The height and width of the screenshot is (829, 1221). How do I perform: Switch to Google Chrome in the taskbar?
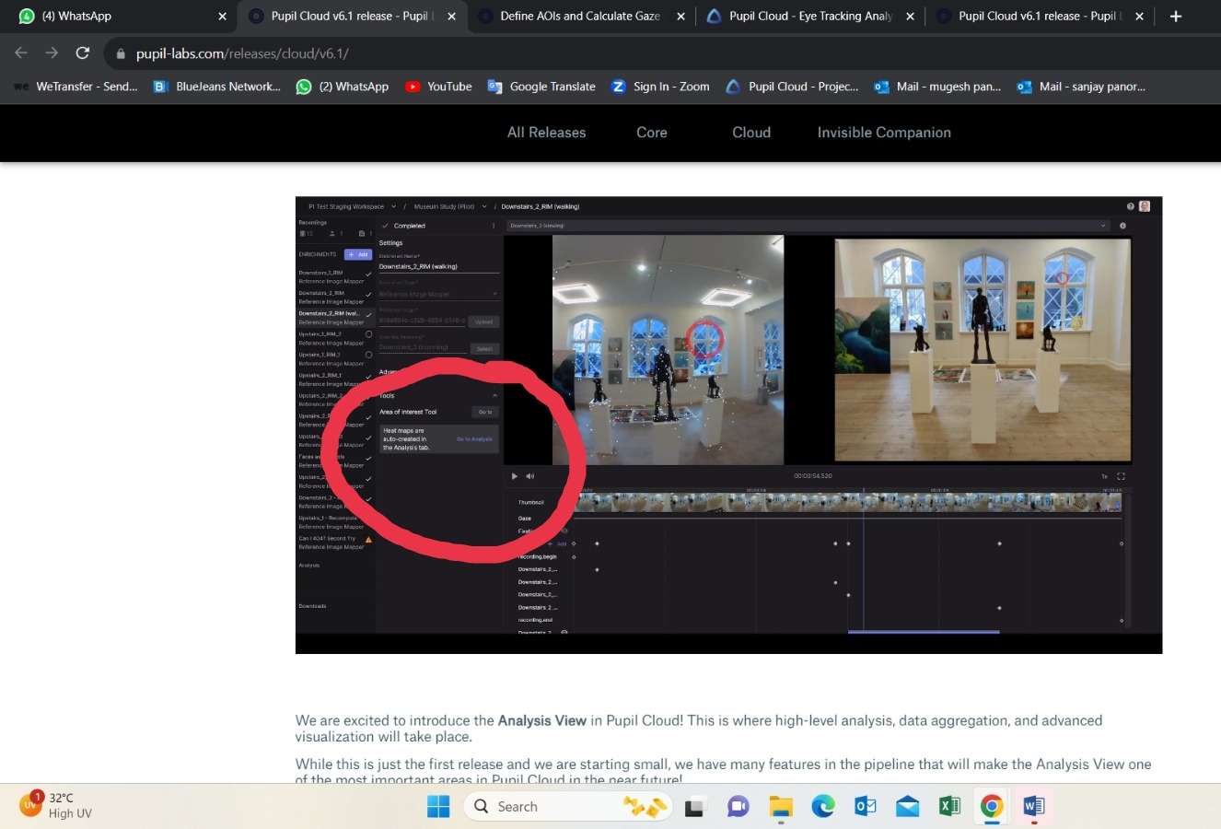click(992, 807)
